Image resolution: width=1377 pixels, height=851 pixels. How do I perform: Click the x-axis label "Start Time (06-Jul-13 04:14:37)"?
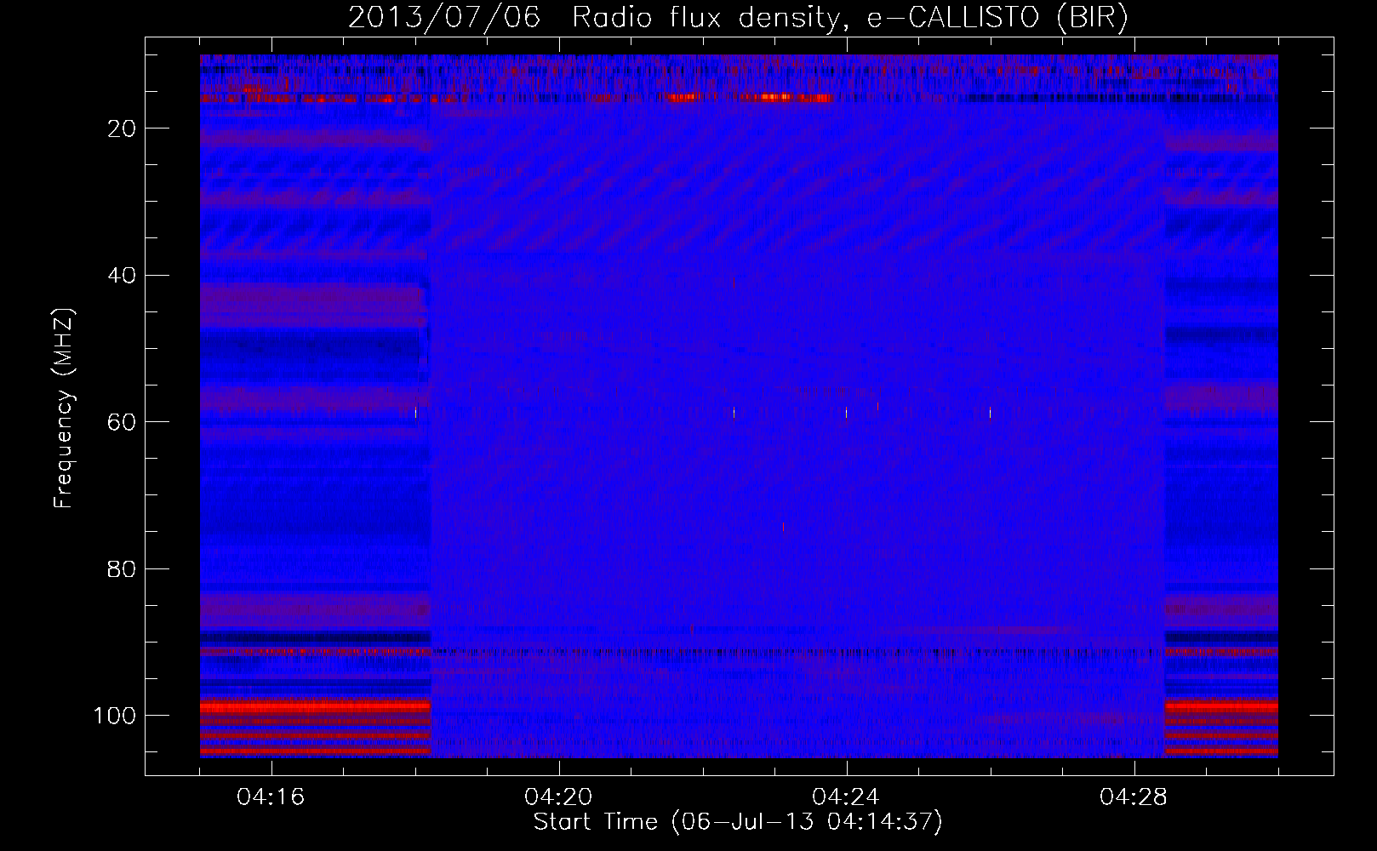(x=738, y=822)
